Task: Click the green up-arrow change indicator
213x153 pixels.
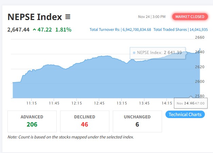Action: [x=34, y=30]
